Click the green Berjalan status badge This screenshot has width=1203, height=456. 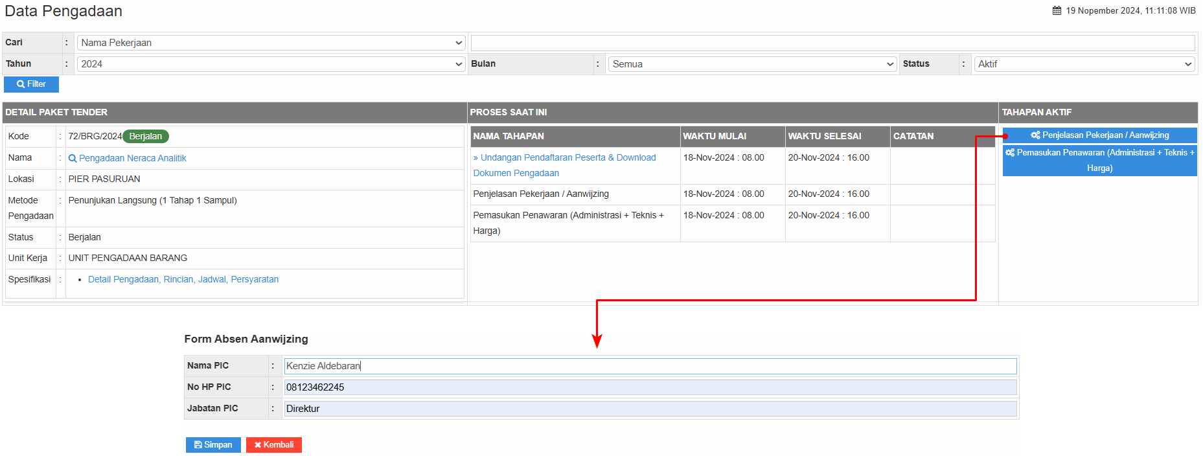click(x=146, y=136)
